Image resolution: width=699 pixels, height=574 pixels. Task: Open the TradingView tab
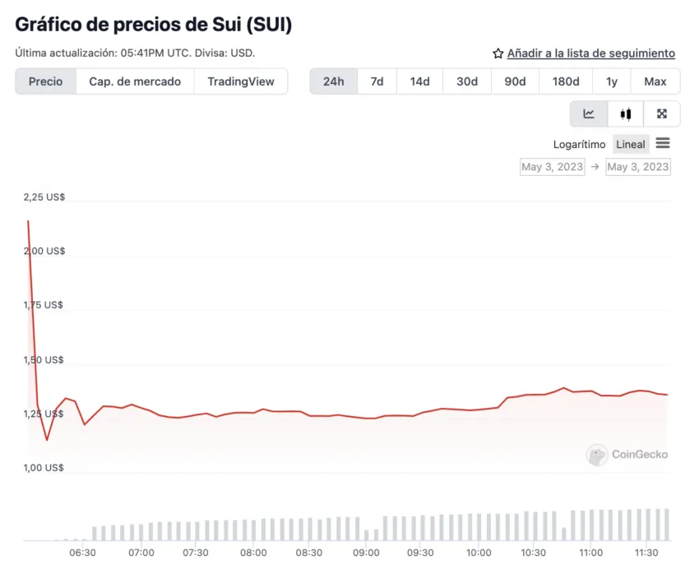241,81
